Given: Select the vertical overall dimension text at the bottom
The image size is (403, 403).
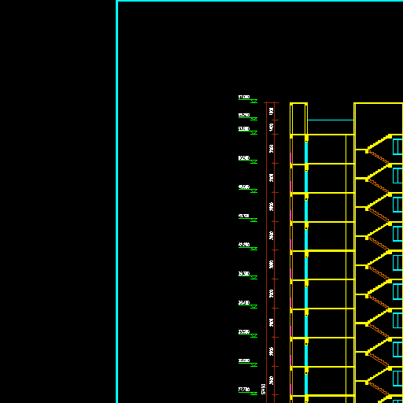Looking at the screenshot, I should [x=264, y=389].
